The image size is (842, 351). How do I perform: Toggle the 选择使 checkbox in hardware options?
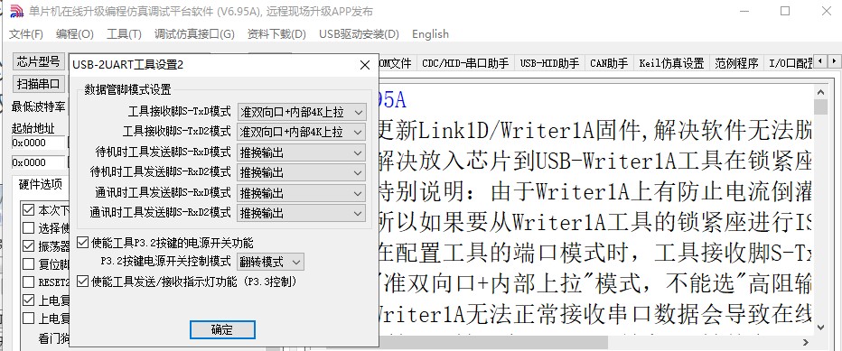click(x=29, y=227)
